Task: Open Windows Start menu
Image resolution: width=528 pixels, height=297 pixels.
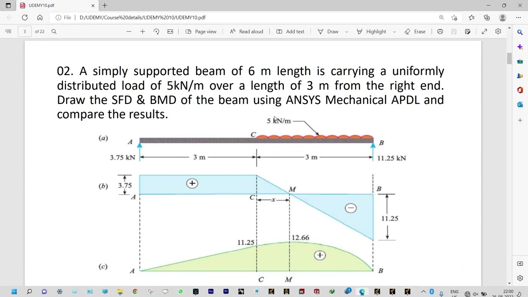Action: [14, 292]
